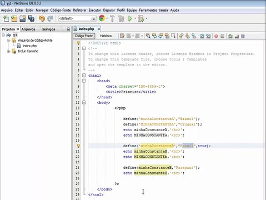Open the Código-Fonte menu

click(61, 10)
